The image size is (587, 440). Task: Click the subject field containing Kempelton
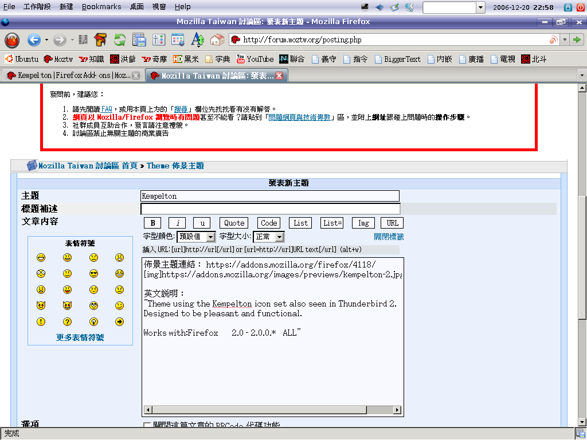pos(270,196)
